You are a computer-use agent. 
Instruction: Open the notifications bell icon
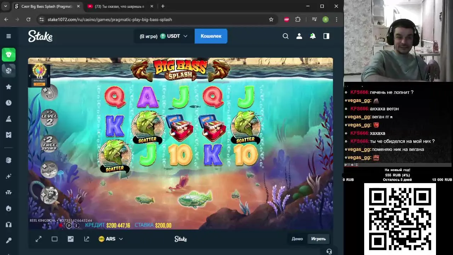(313, 36)
